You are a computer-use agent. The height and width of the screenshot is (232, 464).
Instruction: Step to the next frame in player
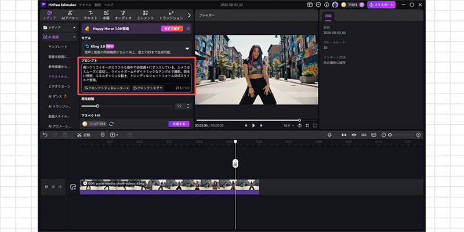click(x=260, y=125)
